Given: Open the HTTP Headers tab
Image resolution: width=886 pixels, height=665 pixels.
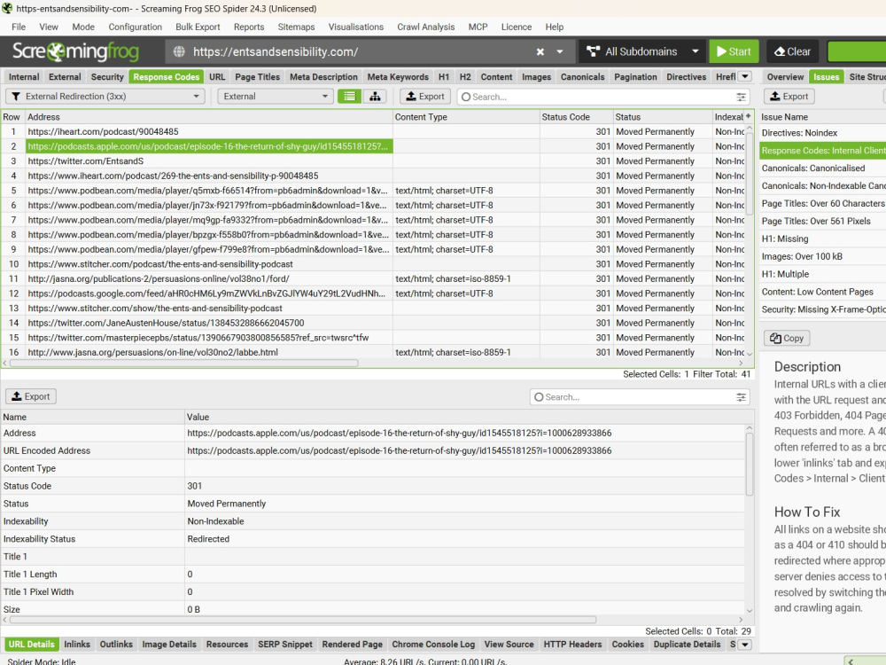Looking at the screenshot, I should [x=572, y=644].
